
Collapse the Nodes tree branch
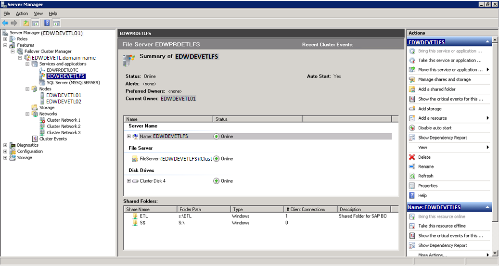[x=27, y=89]
